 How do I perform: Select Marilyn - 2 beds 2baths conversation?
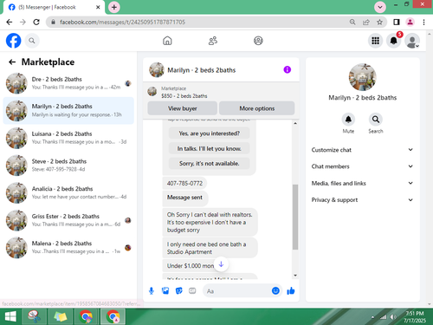tap(68, 111)
